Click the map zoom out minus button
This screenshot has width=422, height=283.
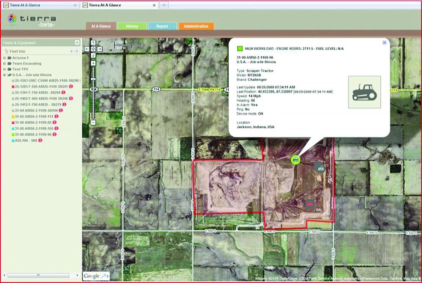[93, 123]
